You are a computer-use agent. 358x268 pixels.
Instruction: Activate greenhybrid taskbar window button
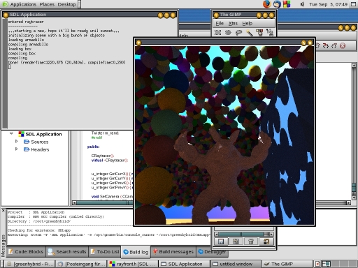click(x=30, y=264)
